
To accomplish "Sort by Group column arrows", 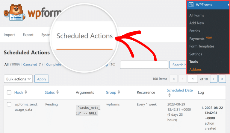I will 119,92.
